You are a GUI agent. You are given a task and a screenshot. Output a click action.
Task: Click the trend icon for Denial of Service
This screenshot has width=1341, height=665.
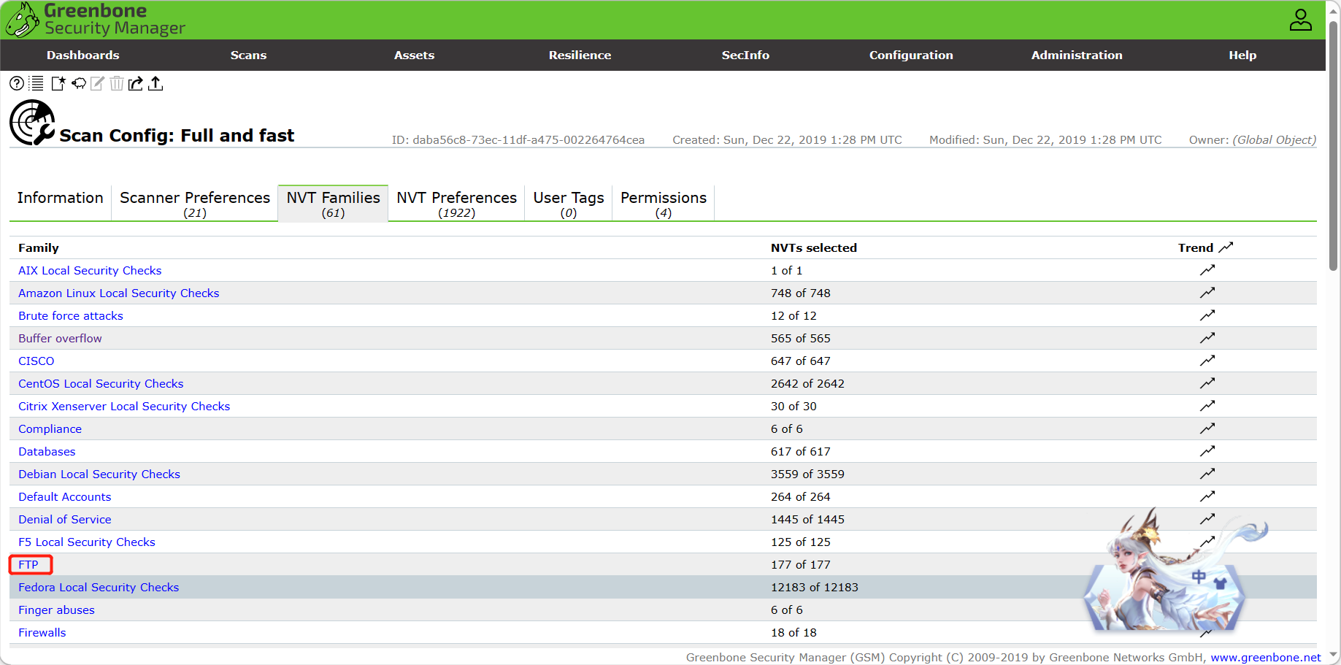pos(1207,519)
